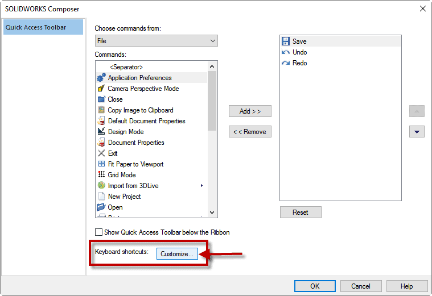Select the Design Mode text
The image size is (432, 296).
(x=126, y=132)
